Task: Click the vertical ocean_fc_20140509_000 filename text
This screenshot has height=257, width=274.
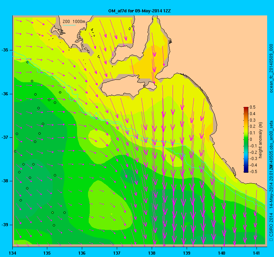Action: tap(271, 68)
